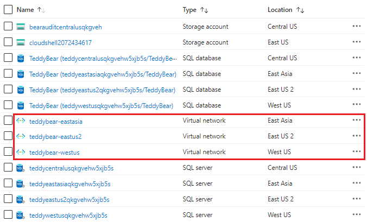Click SQL server icon beside teddyeastasiaqkgvehw5xjb5s
Screen dimensions: 367x222
[21, 183]
